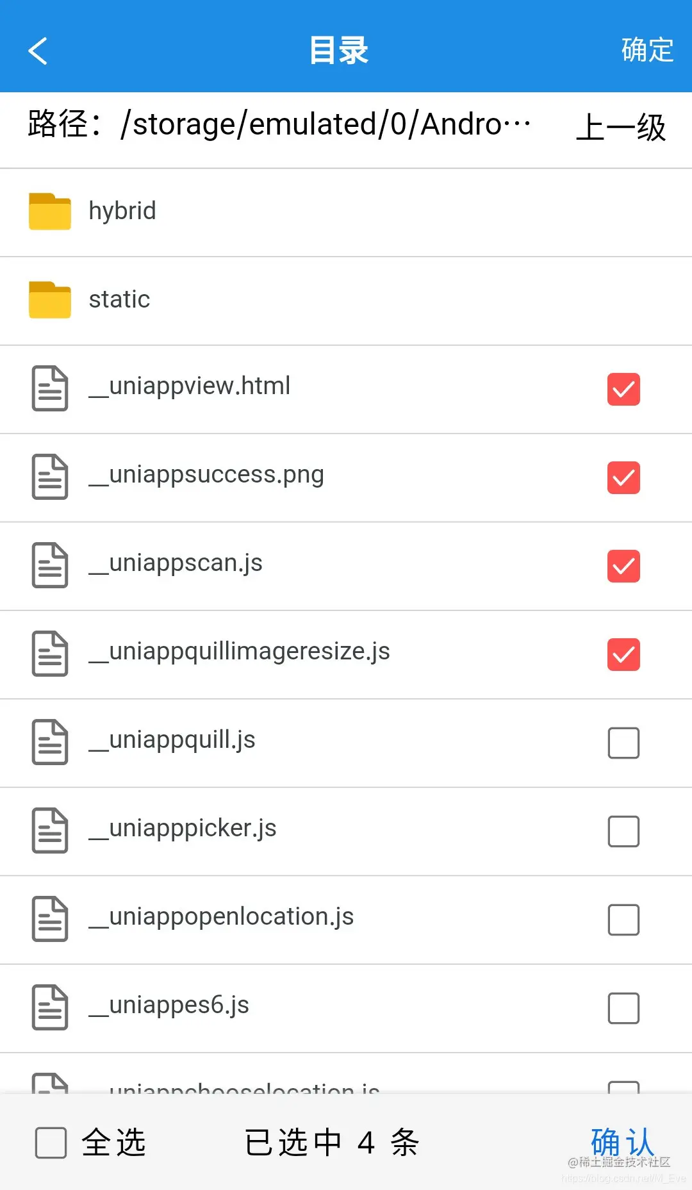
Task: Open the hybrid folder icon
Action: click(50, 211)
